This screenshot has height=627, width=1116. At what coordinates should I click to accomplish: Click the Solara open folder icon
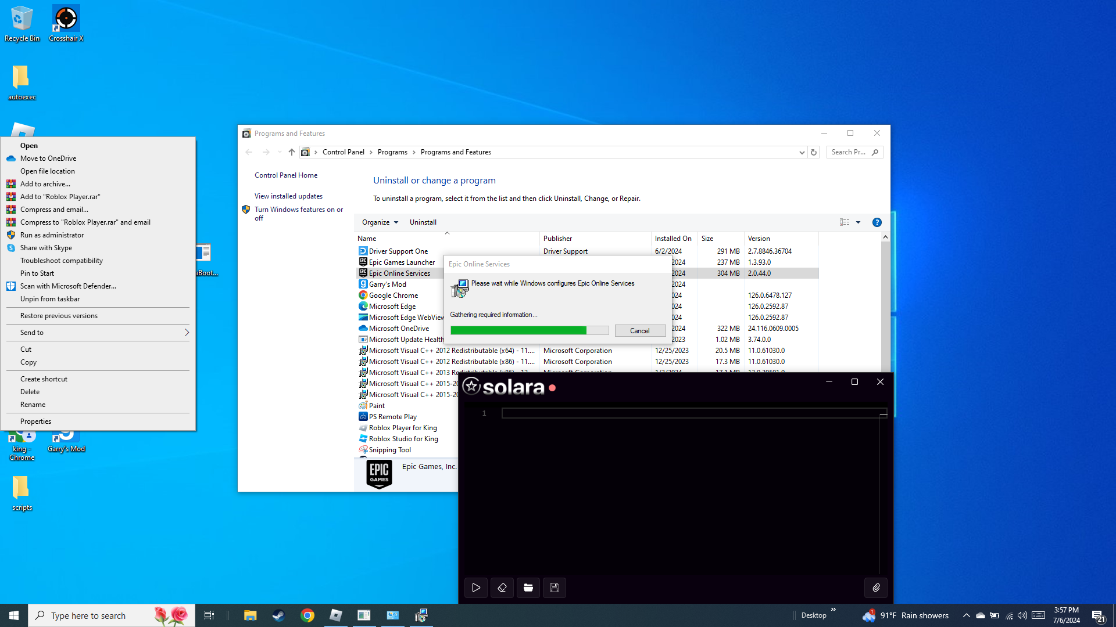point(528,588)
